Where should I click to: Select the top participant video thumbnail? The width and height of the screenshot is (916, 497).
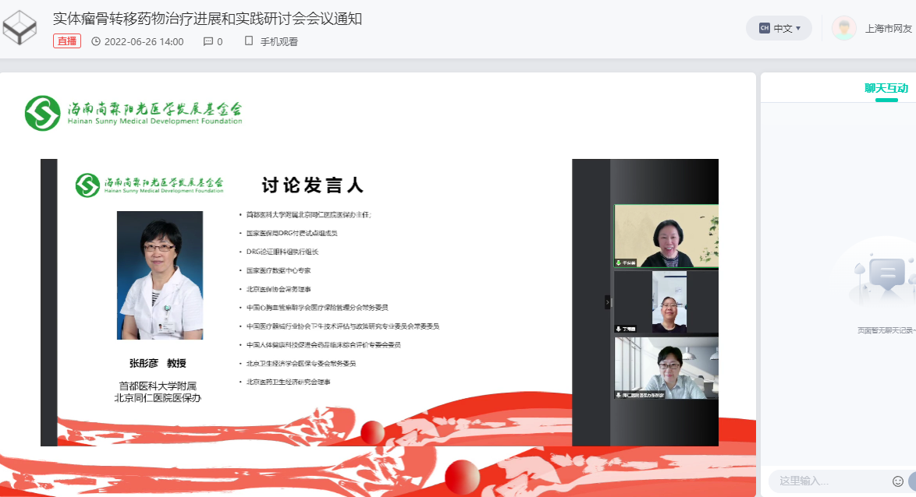tap(666, 236)
